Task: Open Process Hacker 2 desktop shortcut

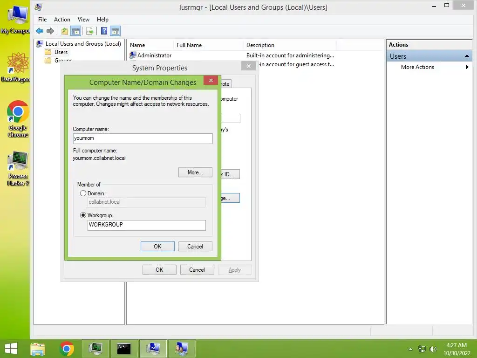Action: (x=18, y=168)
